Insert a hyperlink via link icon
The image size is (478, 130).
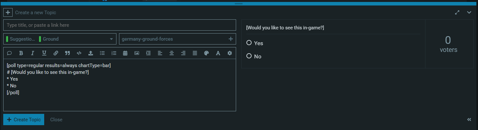pyautogui.click(x=56, y=53)
